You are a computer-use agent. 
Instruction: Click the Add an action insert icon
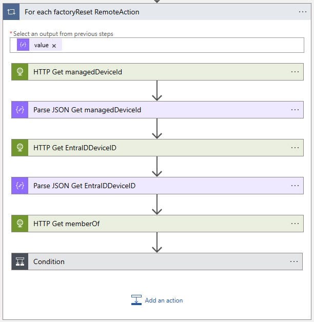pos(136,300)
